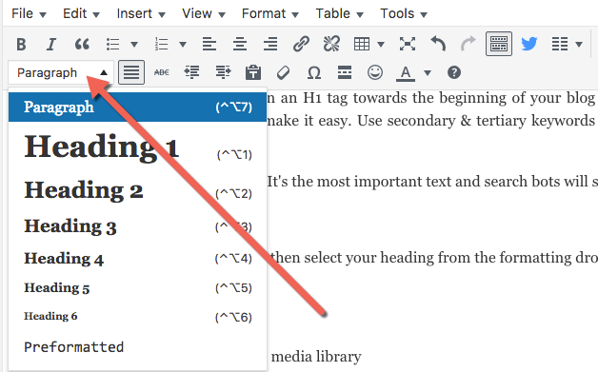The height and width of the screenshot is (372, 598).
Task: Click the text 'media library' in the editor
Action: 316,357
